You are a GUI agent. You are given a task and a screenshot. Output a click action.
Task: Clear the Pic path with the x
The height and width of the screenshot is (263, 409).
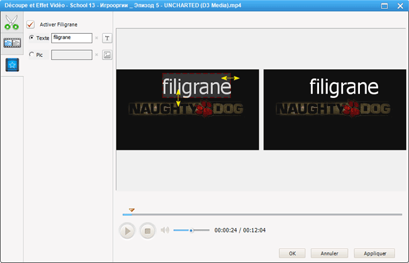click(96, 55)
